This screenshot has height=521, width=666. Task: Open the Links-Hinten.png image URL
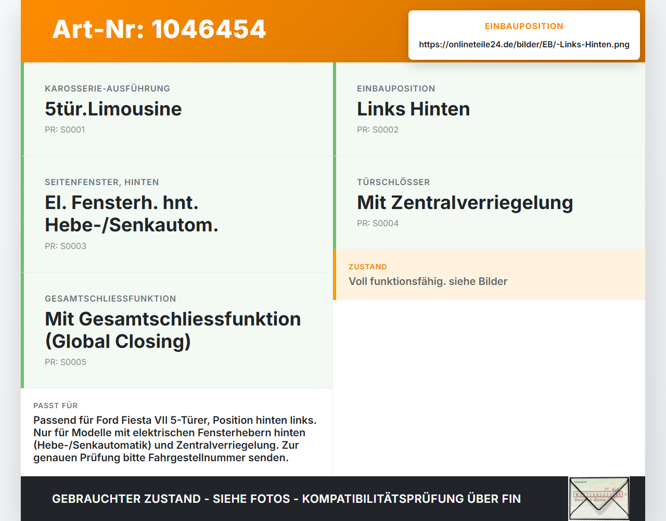click(524, 44)
